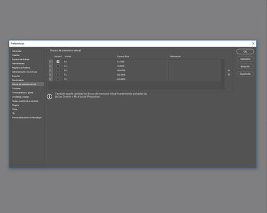Enable the C:\ drive as scratch disk
Screen dimensions: 267x213
(58, 66)
